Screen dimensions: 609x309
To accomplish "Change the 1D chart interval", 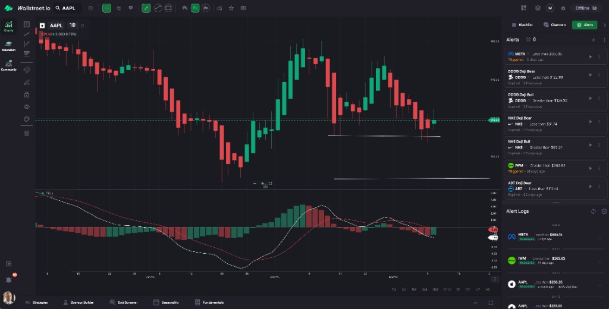I will (x=72, y=25).
